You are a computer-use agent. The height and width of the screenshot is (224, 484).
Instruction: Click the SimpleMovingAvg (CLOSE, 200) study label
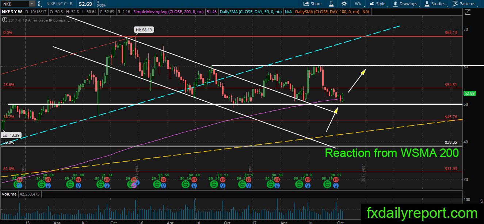(x=168, y=12)
